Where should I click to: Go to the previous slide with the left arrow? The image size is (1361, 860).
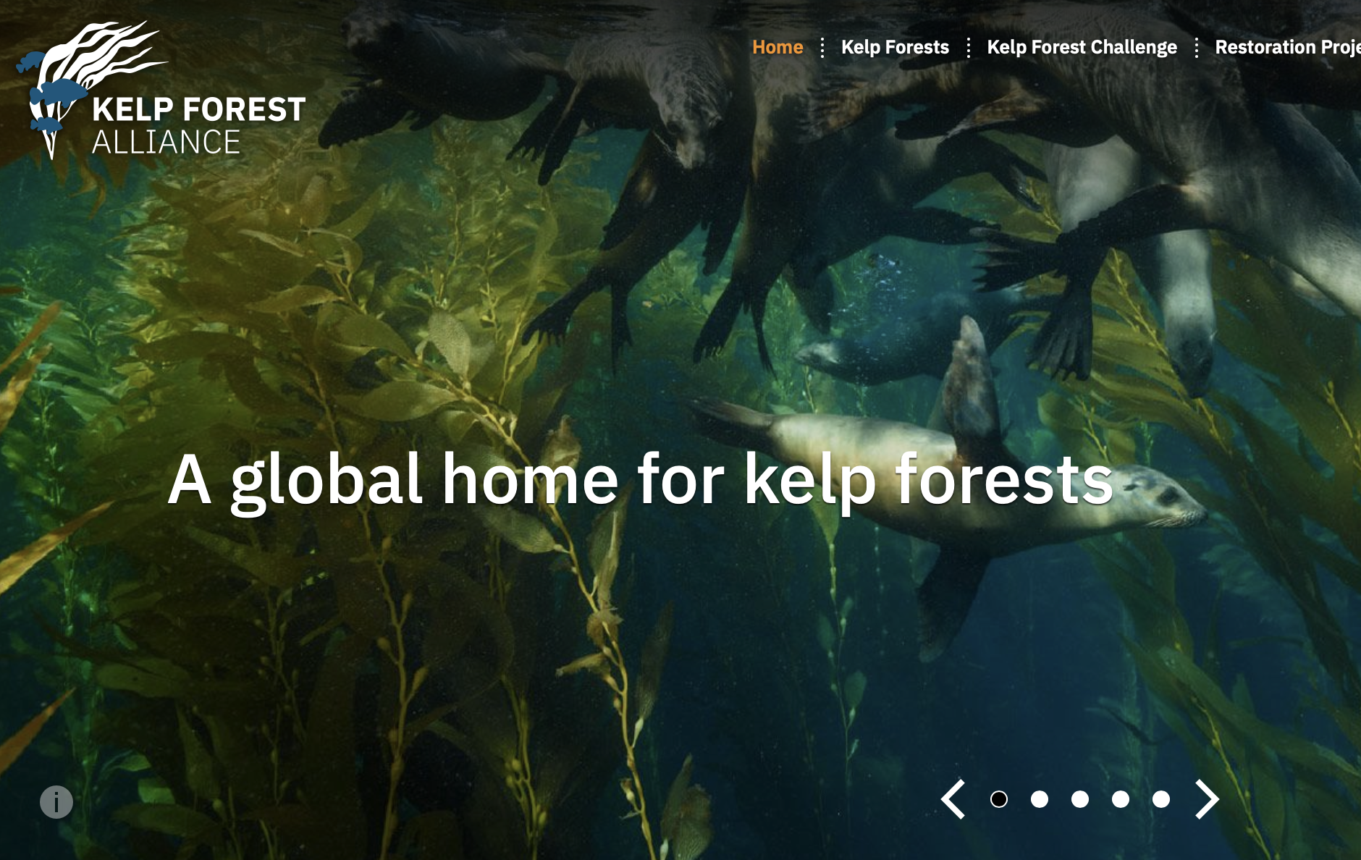pos(953,799)
